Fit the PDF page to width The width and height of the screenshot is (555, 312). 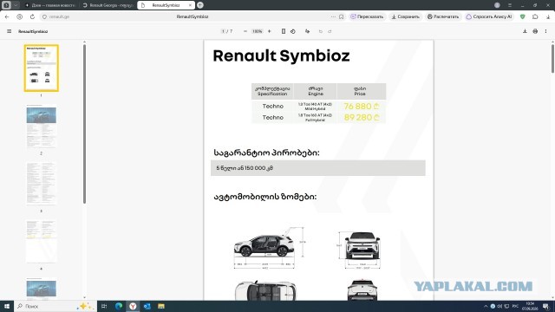(x=284, y=31)
